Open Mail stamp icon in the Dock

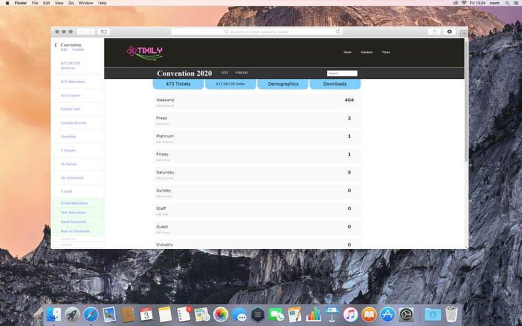pyautogui.click(x=109, y=315)
